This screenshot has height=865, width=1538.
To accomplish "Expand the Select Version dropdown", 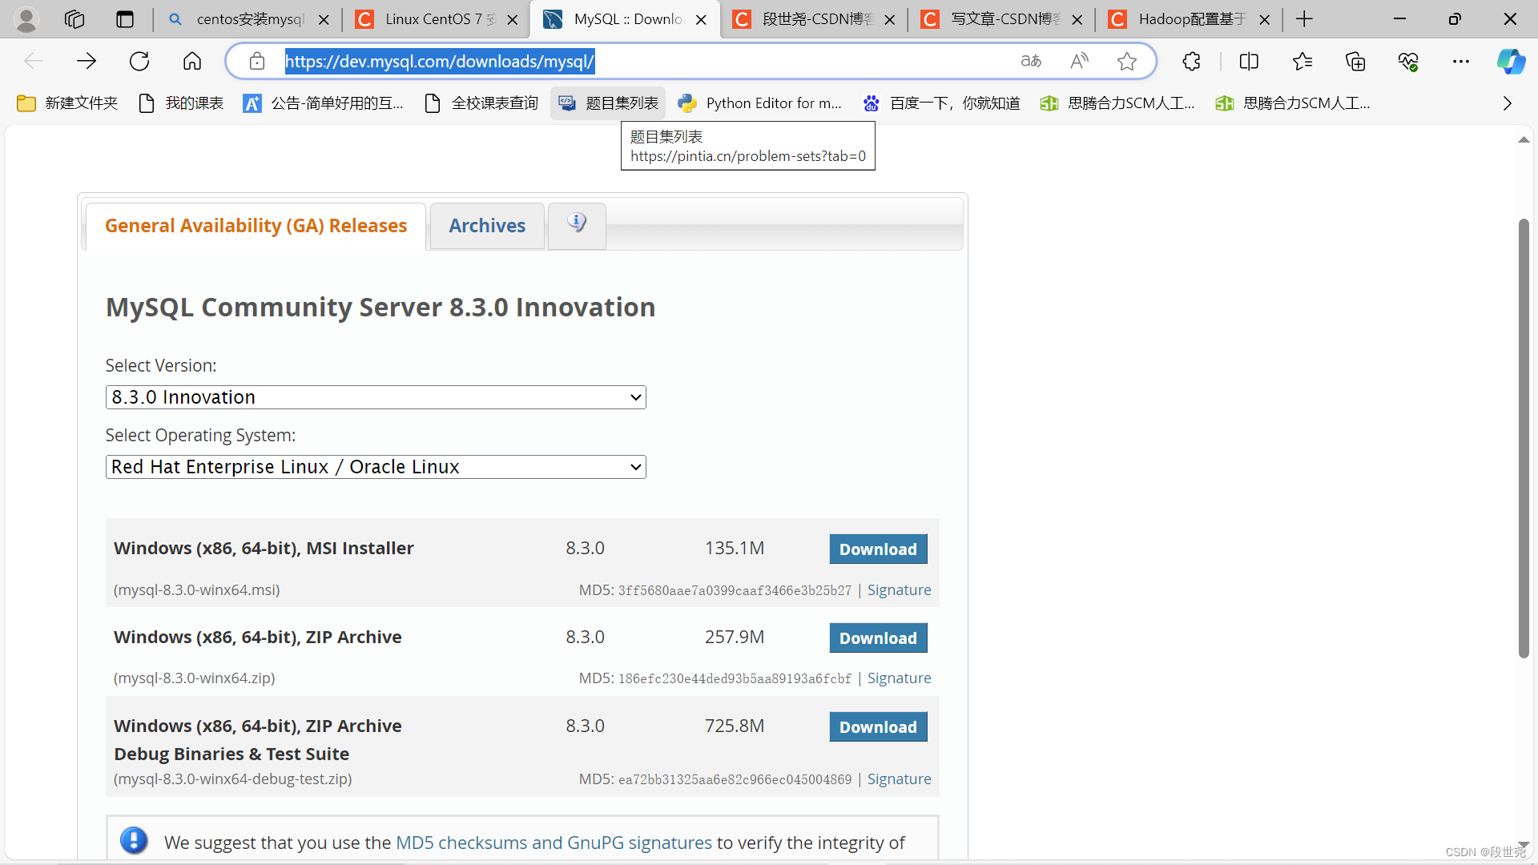I will click(x=376, y=397).
